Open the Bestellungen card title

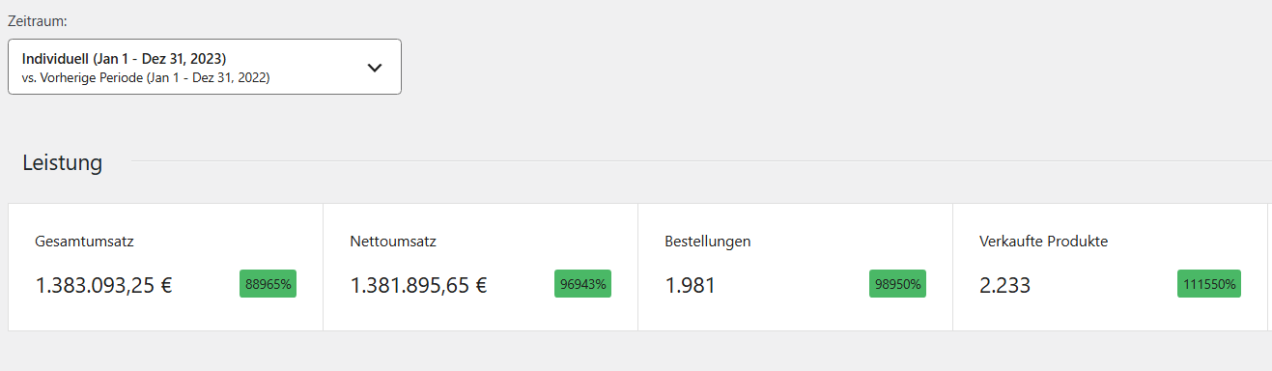[708, 242]
